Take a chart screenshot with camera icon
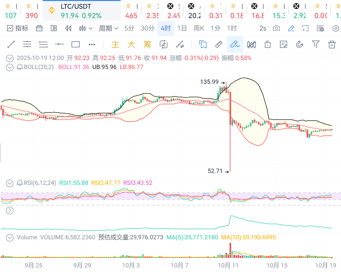Image resolution: width=341 pixels, height=272 pixels. 276,28
